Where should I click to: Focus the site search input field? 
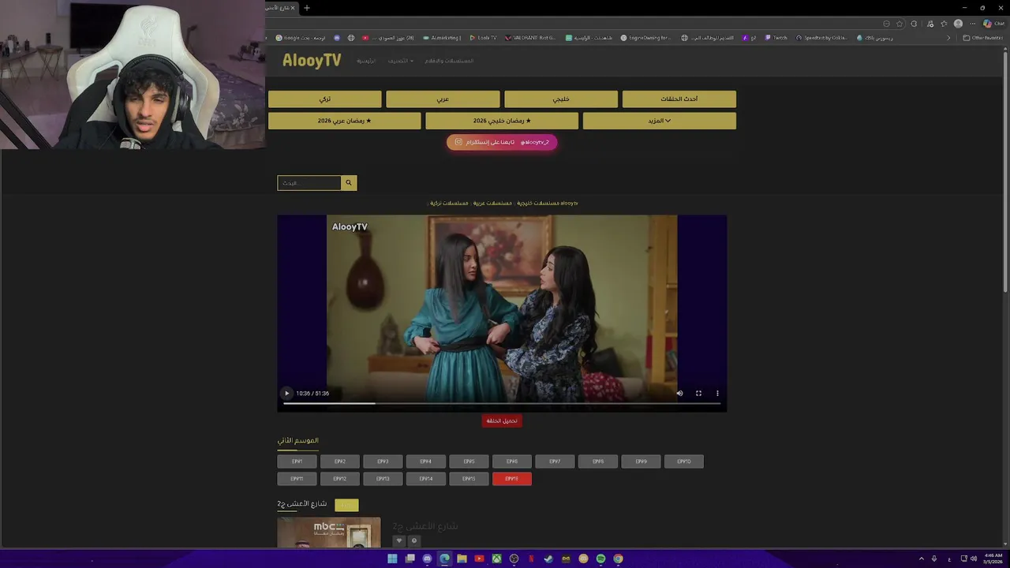(x=309, y=183)
